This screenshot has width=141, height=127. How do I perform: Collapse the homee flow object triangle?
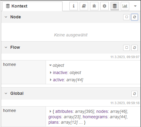(50, 65)
